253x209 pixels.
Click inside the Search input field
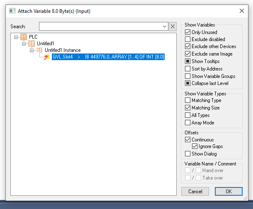(100, 26)
